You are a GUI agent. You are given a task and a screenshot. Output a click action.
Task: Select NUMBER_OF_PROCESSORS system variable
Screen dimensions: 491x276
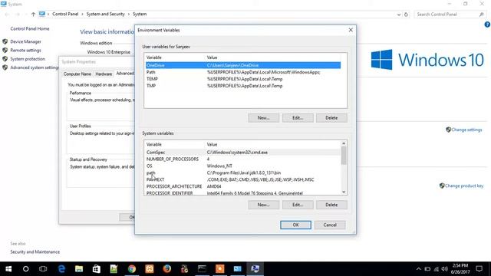point(243,159)
